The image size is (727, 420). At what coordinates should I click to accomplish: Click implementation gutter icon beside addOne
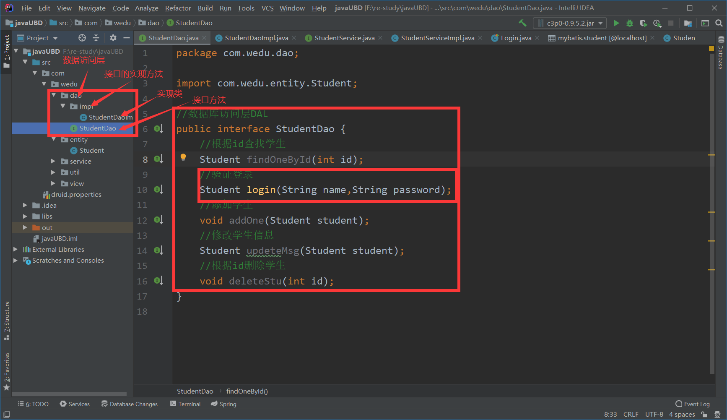tap(158, 220)
